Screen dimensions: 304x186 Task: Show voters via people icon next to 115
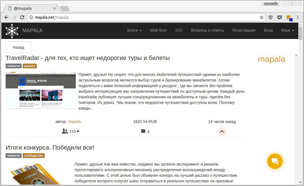pyautogui.click(x=65, y=131)
